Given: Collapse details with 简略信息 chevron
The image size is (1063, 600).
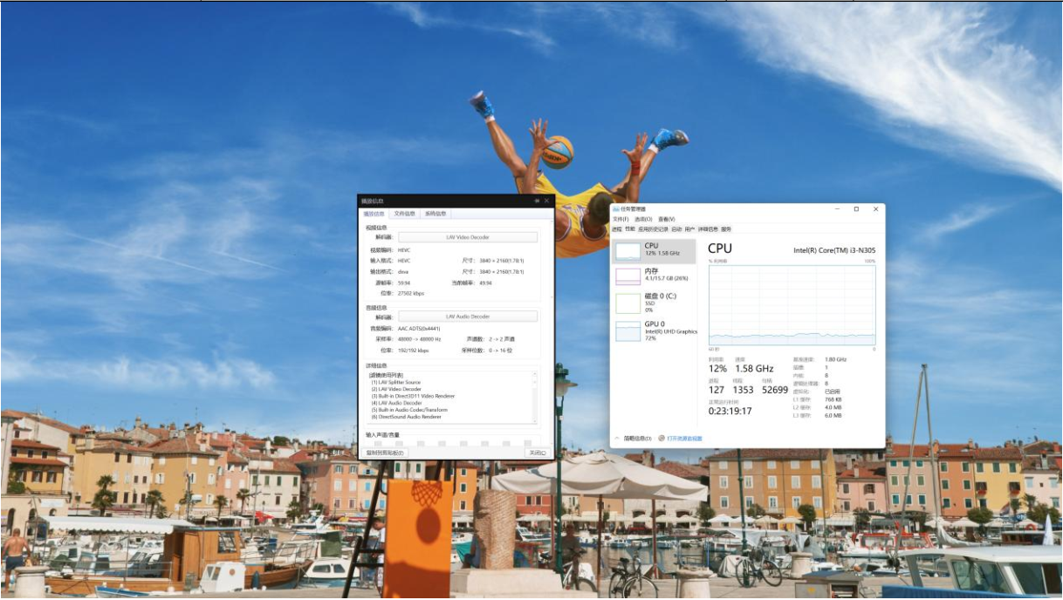Looking at the screenshot, I should (x=617, y=439).
